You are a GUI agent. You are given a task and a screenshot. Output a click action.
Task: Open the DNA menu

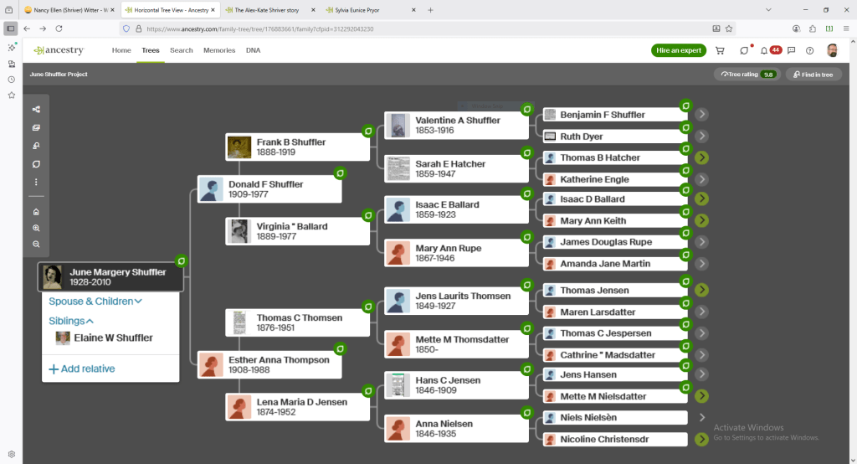pos(253,50)
